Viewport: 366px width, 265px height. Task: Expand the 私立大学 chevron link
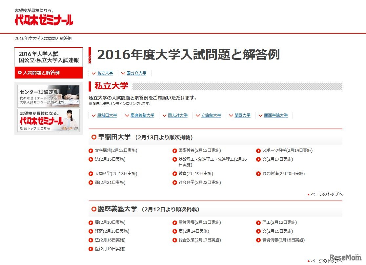click(105, 73)
